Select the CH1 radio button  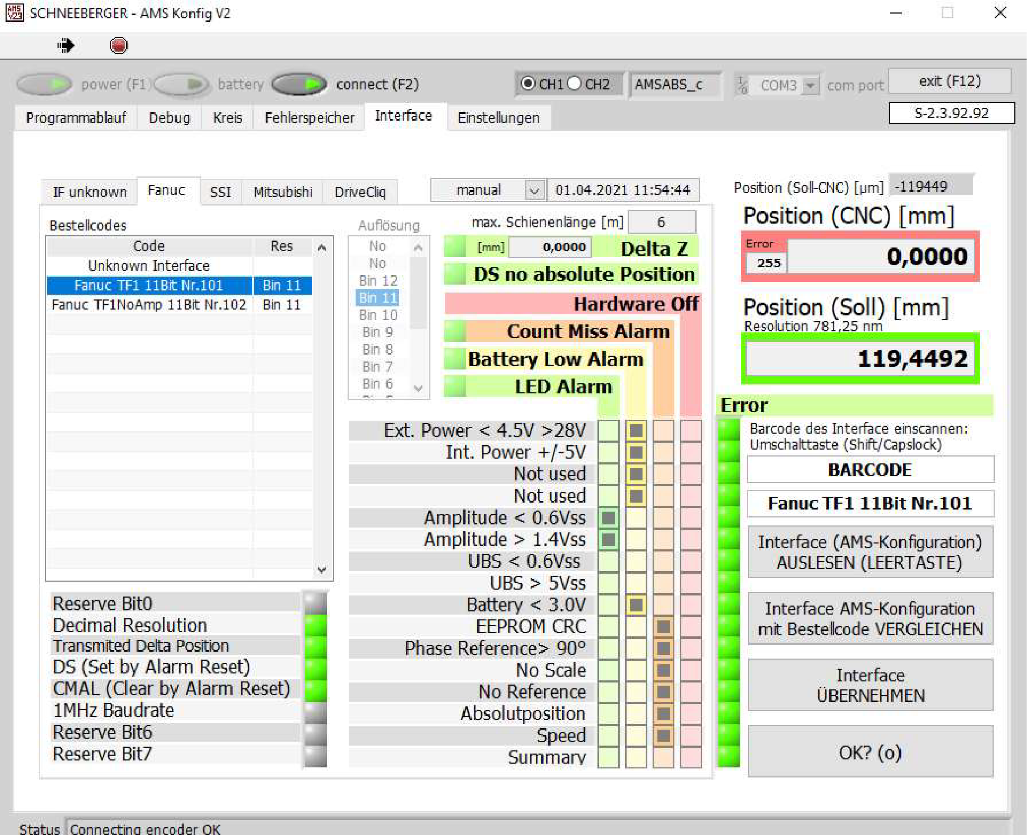[x=529, y=84]
